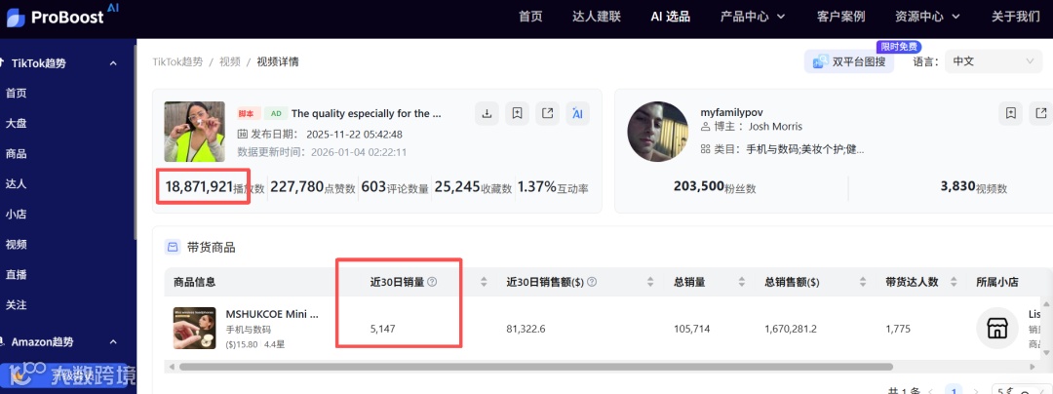1053x394 pixels.
Task: Click the calendar icon beside 发布日期
Action: tap(243, 135)
